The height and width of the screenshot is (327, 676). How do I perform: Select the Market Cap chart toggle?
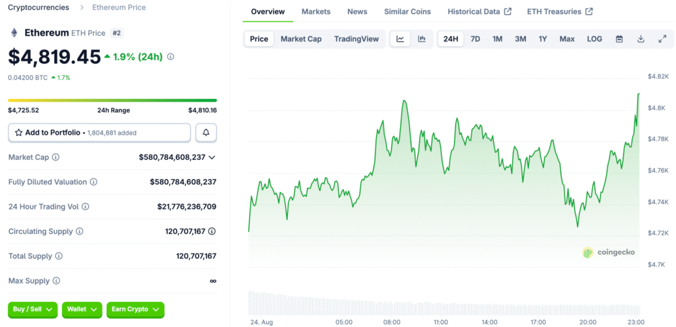coord(301,39)
